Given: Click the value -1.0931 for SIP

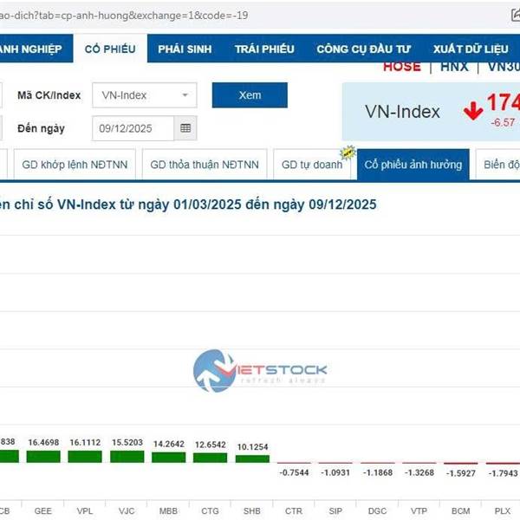Looking at the screenshot, I should [x=335, y=472].
